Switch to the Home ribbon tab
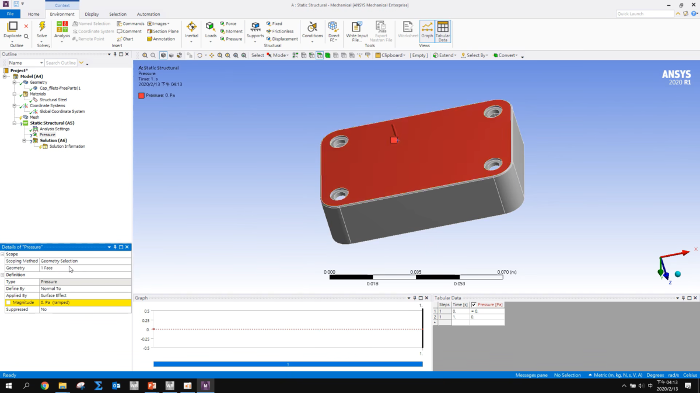Image resolution: width=700 pixels, height=393 pixels. (x=34, y=14)
